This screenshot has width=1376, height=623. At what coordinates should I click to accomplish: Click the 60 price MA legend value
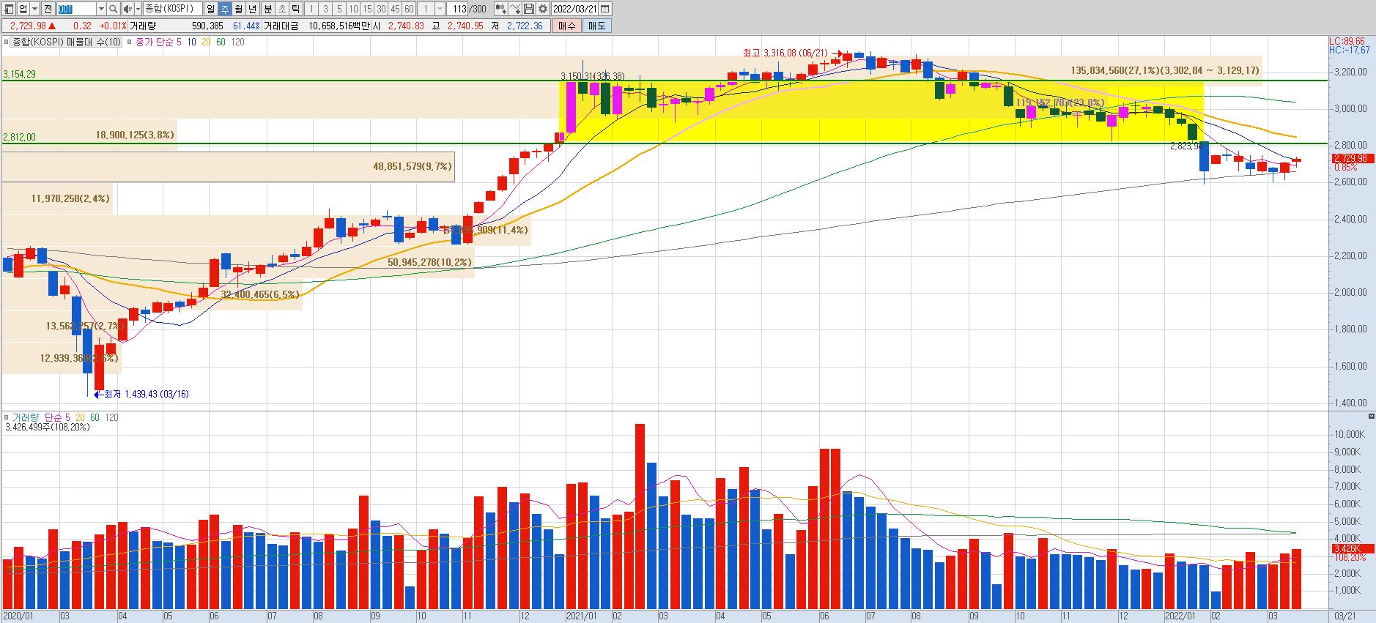(x=221, y=42)
